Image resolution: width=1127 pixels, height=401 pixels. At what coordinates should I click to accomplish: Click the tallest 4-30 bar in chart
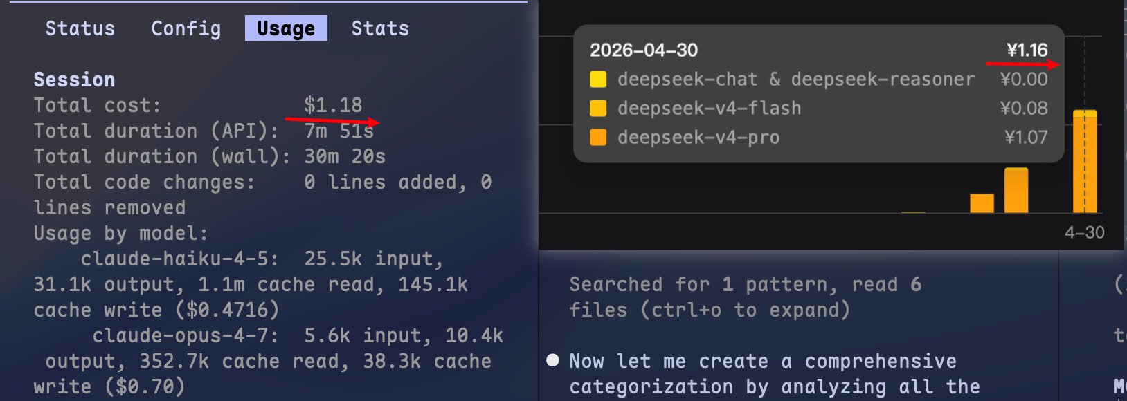tap(1085, 161)
